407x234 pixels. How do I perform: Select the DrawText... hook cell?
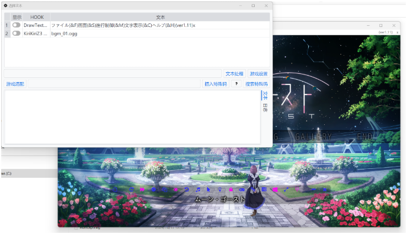(x=36, y=25)
